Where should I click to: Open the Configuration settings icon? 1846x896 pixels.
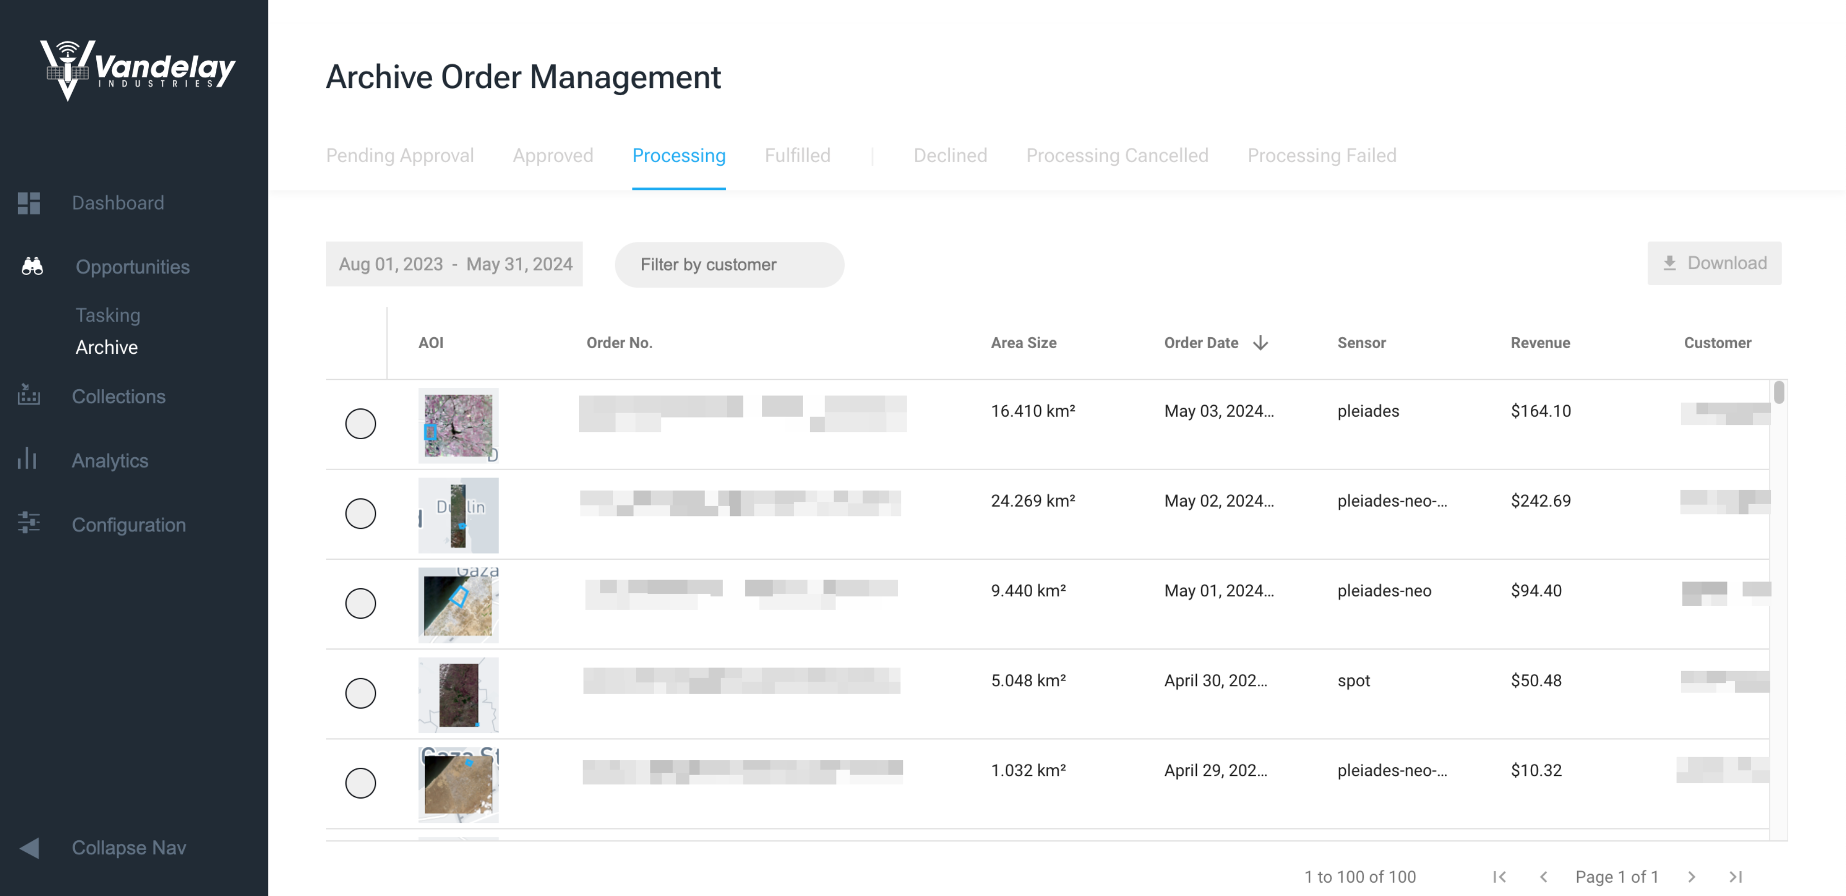pos(29,524)
